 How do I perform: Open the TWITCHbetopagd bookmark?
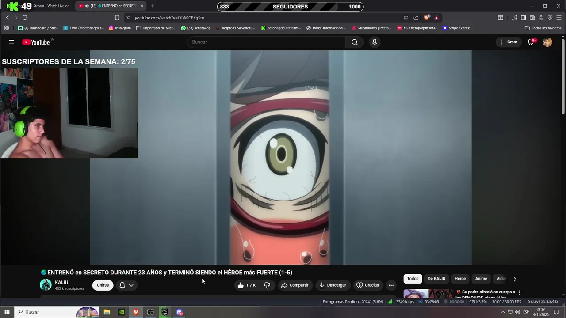coord(84,28)
